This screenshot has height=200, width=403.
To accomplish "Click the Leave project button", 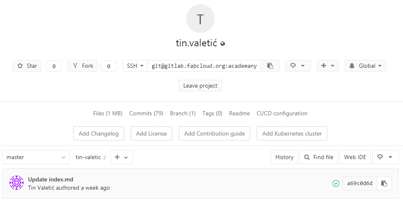I will (x=200, y=86).
